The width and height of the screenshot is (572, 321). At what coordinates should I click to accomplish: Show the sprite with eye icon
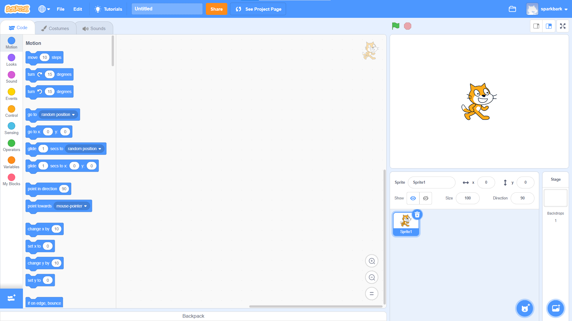[413, 198]
